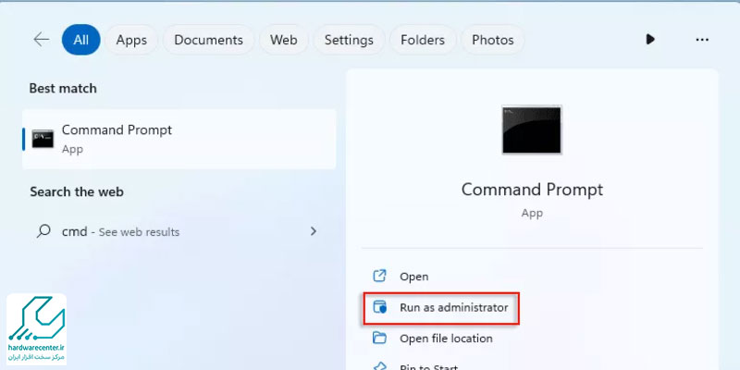Screen dimensions: 740x370
Task: Switch to the Photos filter tab
Action: pyautogui.click(x=493, y=40)
